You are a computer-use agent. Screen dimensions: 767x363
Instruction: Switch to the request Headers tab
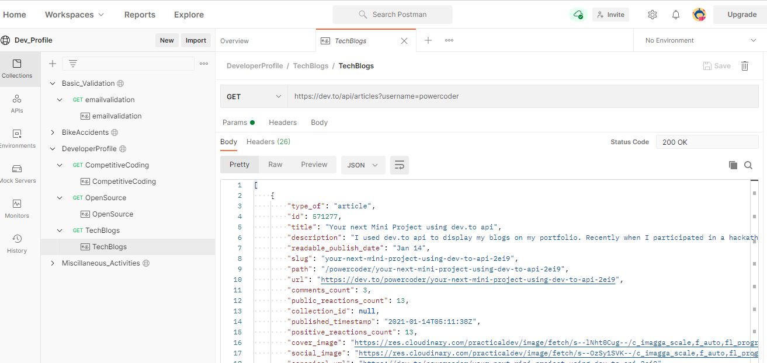(x=283, y=123)
